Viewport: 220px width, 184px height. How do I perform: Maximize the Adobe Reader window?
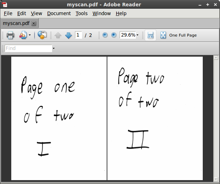pos(208,5)
